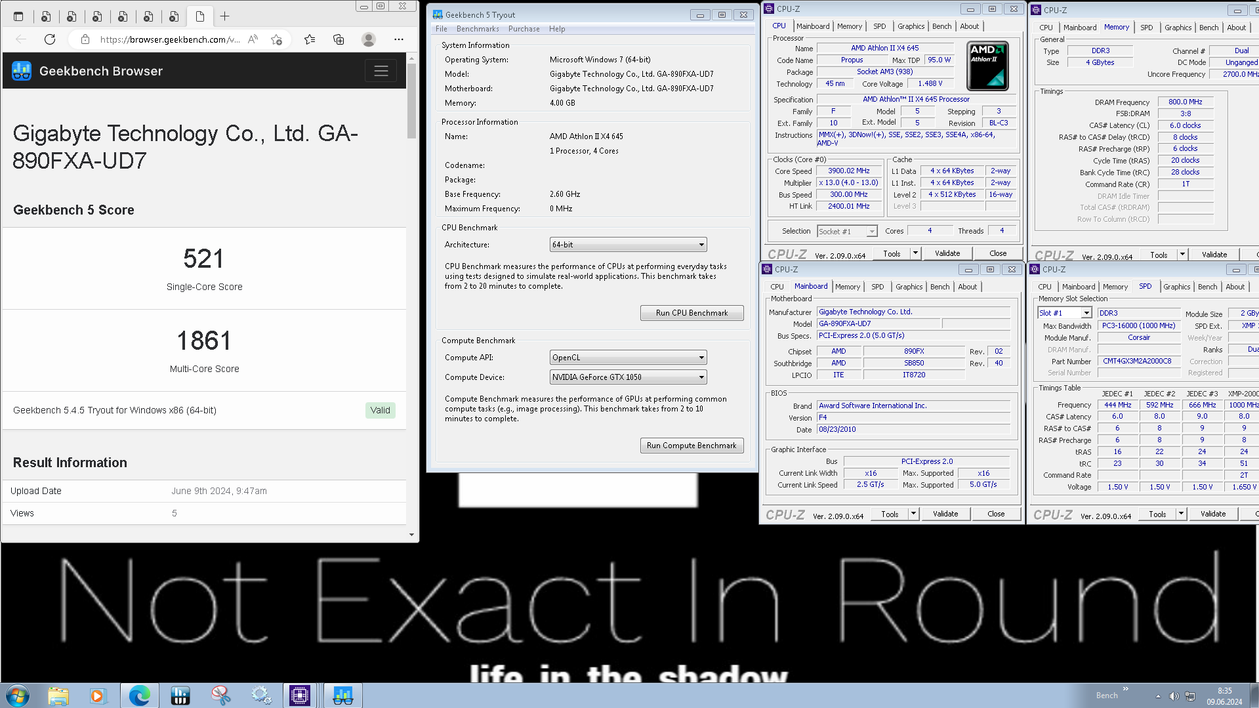1259x708 pixels.
Task: Click the green Valid badge
Action: [380, 410]
